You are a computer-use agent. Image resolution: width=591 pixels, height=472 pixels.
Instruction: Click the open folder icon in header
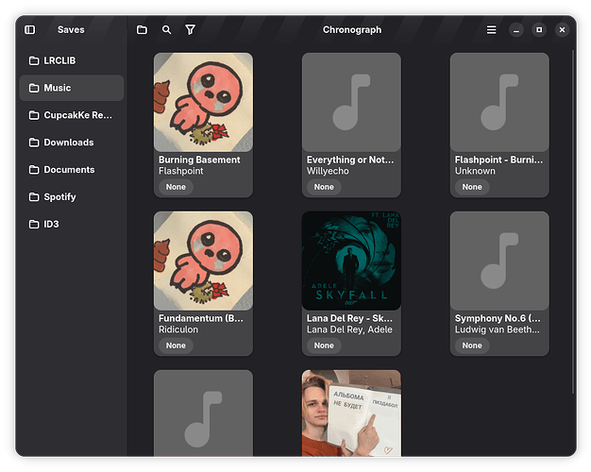(x=142, y=29)
